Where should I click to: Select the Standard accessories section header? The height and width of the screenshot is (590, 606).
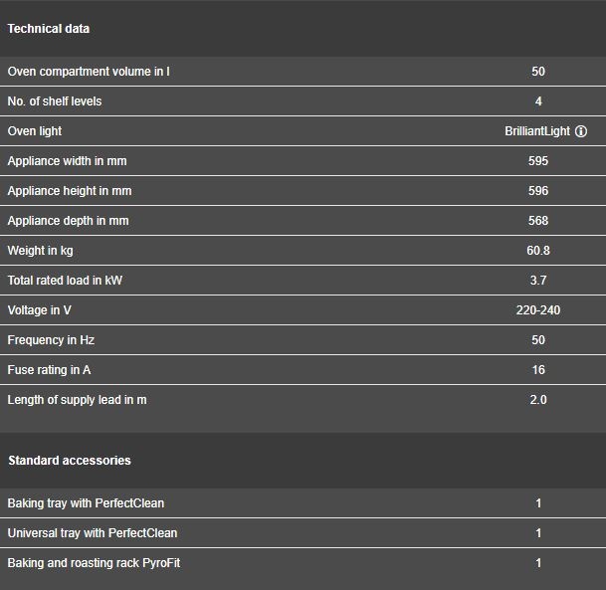(70, 461)
